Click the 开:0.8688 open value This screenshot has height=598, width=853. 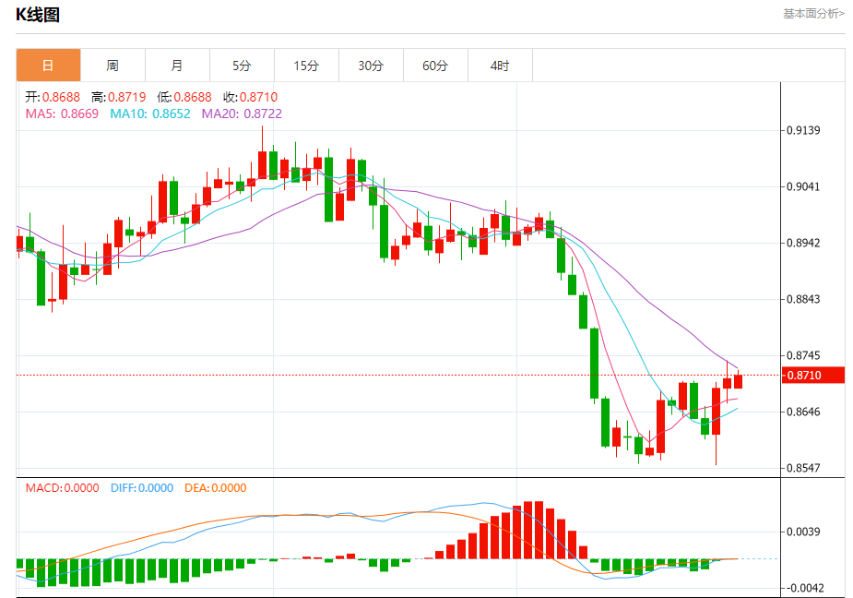point(53,97)
